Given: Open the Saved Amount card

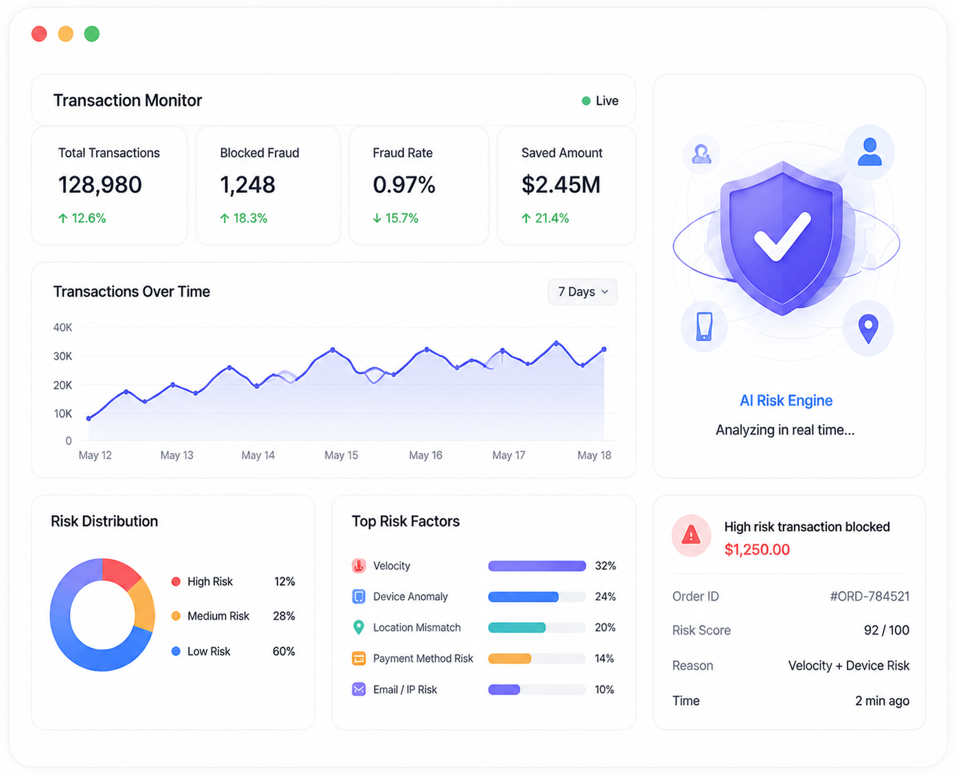Looking at the screenshot, I should click(x=566, y=185).
